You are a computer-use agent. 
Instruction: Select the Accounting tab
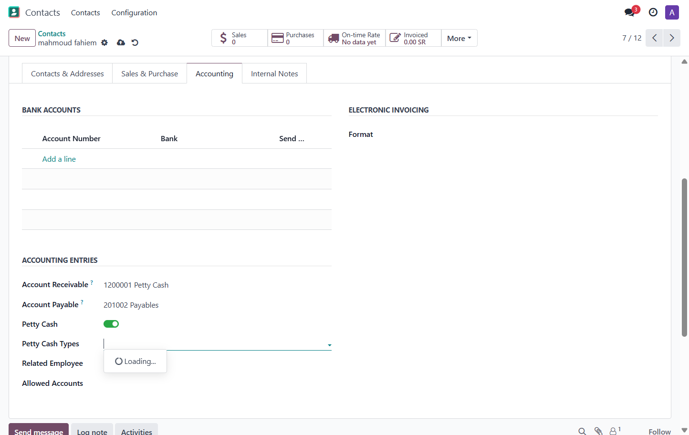(x=214, y=73)
